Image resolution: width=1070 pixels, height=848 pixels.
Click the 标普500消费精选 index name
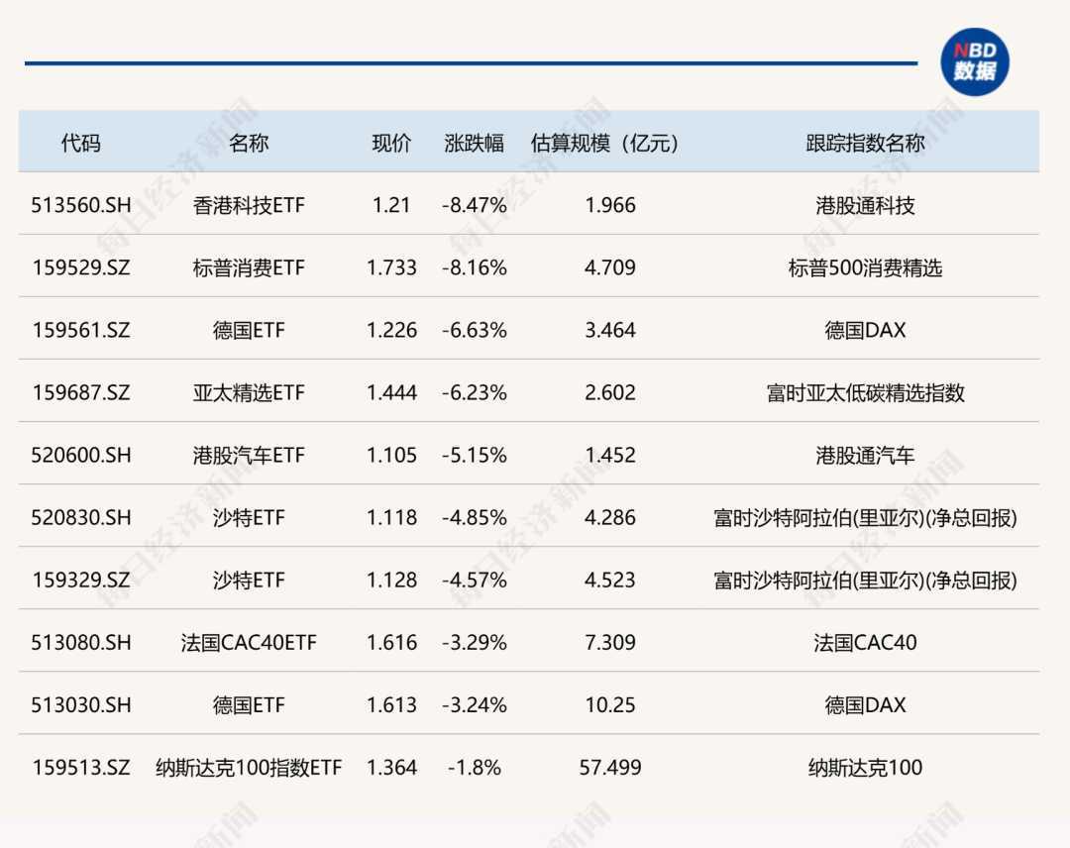(865, 267)
